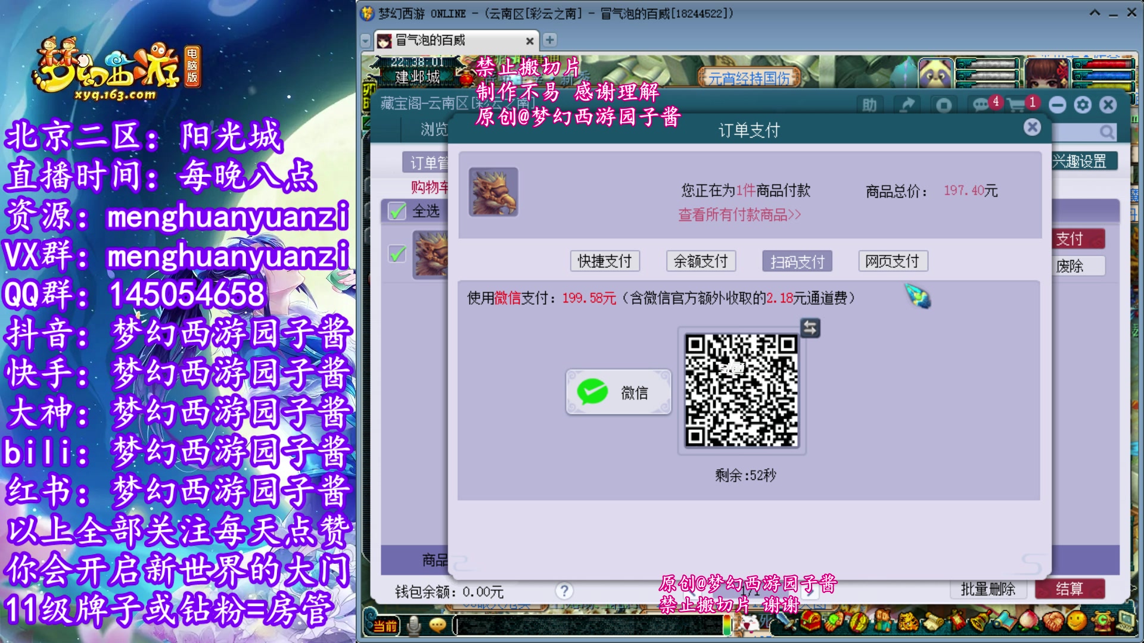Image resolution: width=1144 pixels, height=643 pixels.
Task: Click the blue mana bar of character
Action: point(1102,74)
